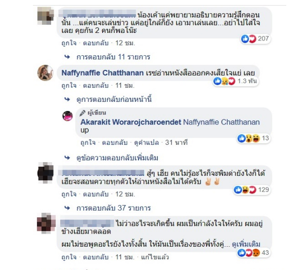The width and height of the screenshot is (304, 270).
Task: Expand ดูข้อความตอบกลับเพิ่มเติม more replies
Action: [117, 158]
